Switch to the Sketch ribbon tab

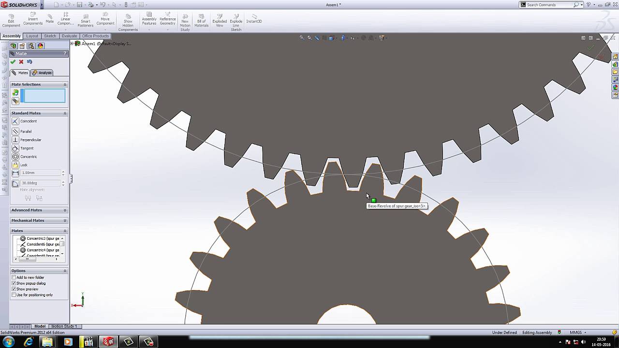pos(50,36)
